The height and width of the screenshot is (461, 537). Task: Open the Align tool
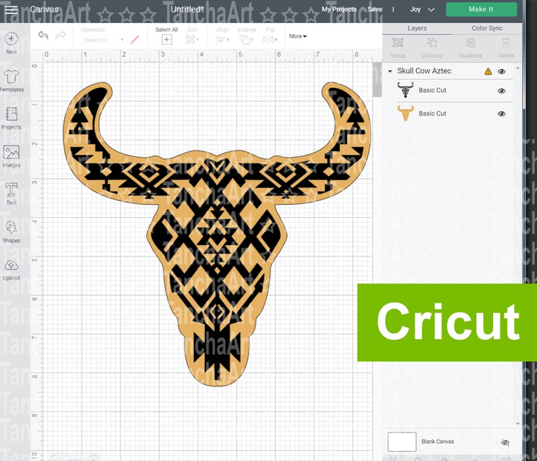(x=221, y=40)
